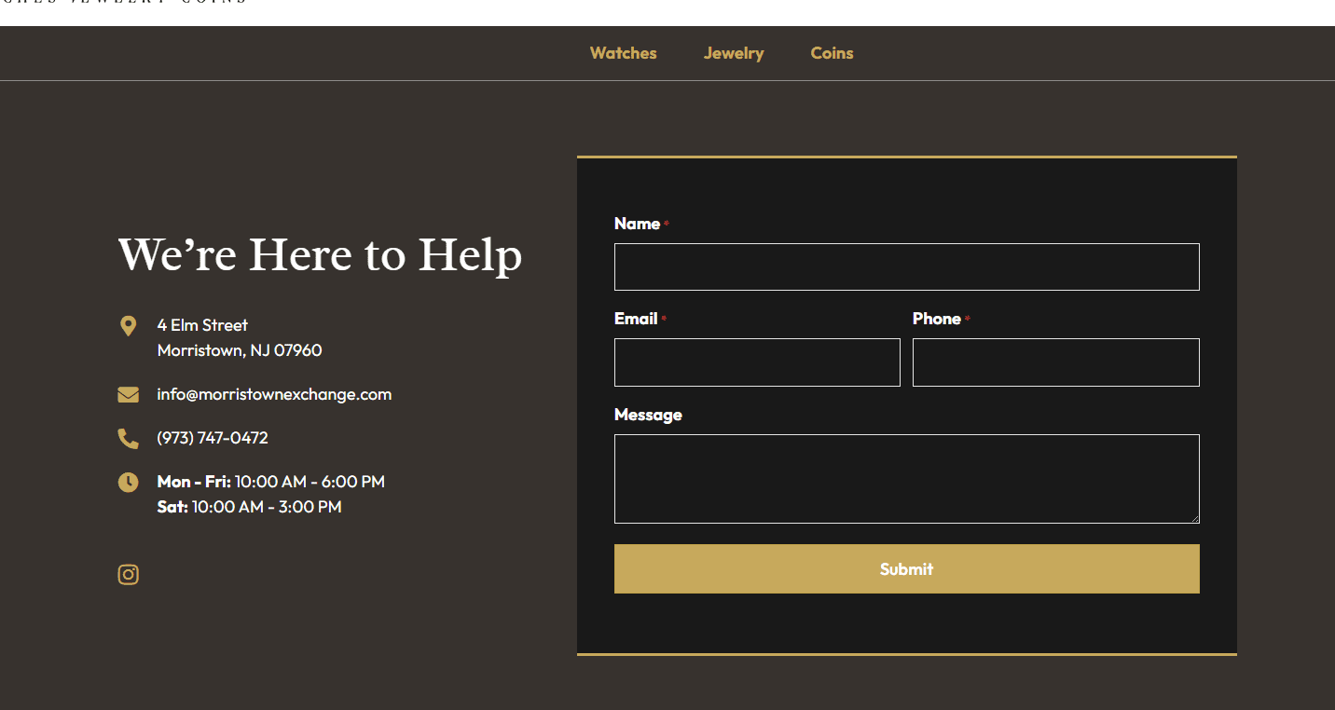Click the (973) 747-0472 phone number
The width and height of the screenshot is (1335, 710).
coord(213,438)
